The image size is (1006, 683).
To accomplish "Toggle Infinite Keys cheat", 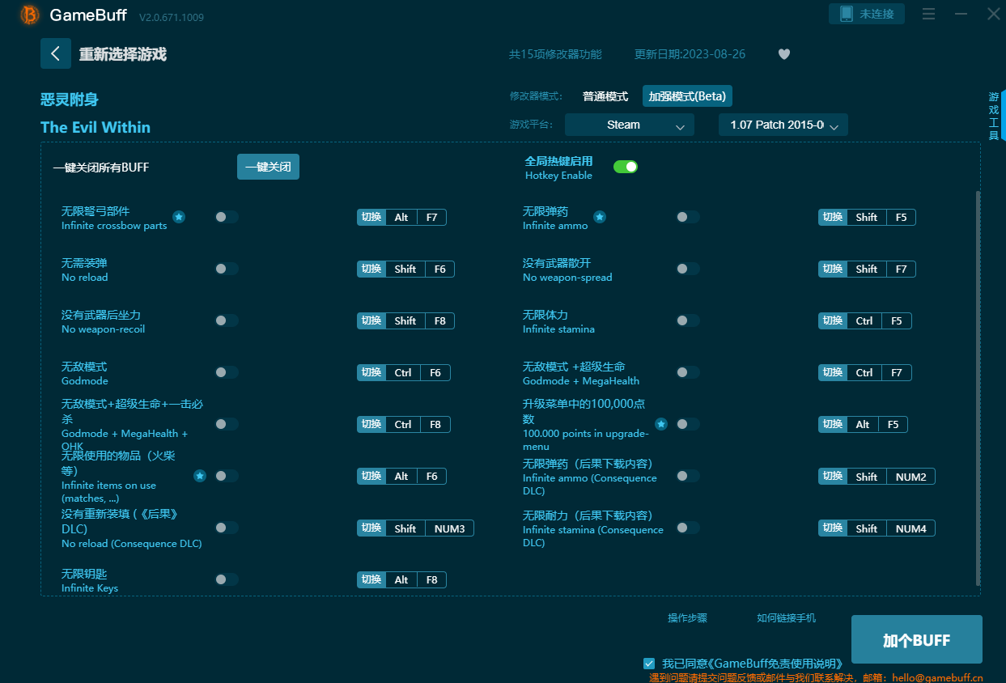I will [227, 579].
